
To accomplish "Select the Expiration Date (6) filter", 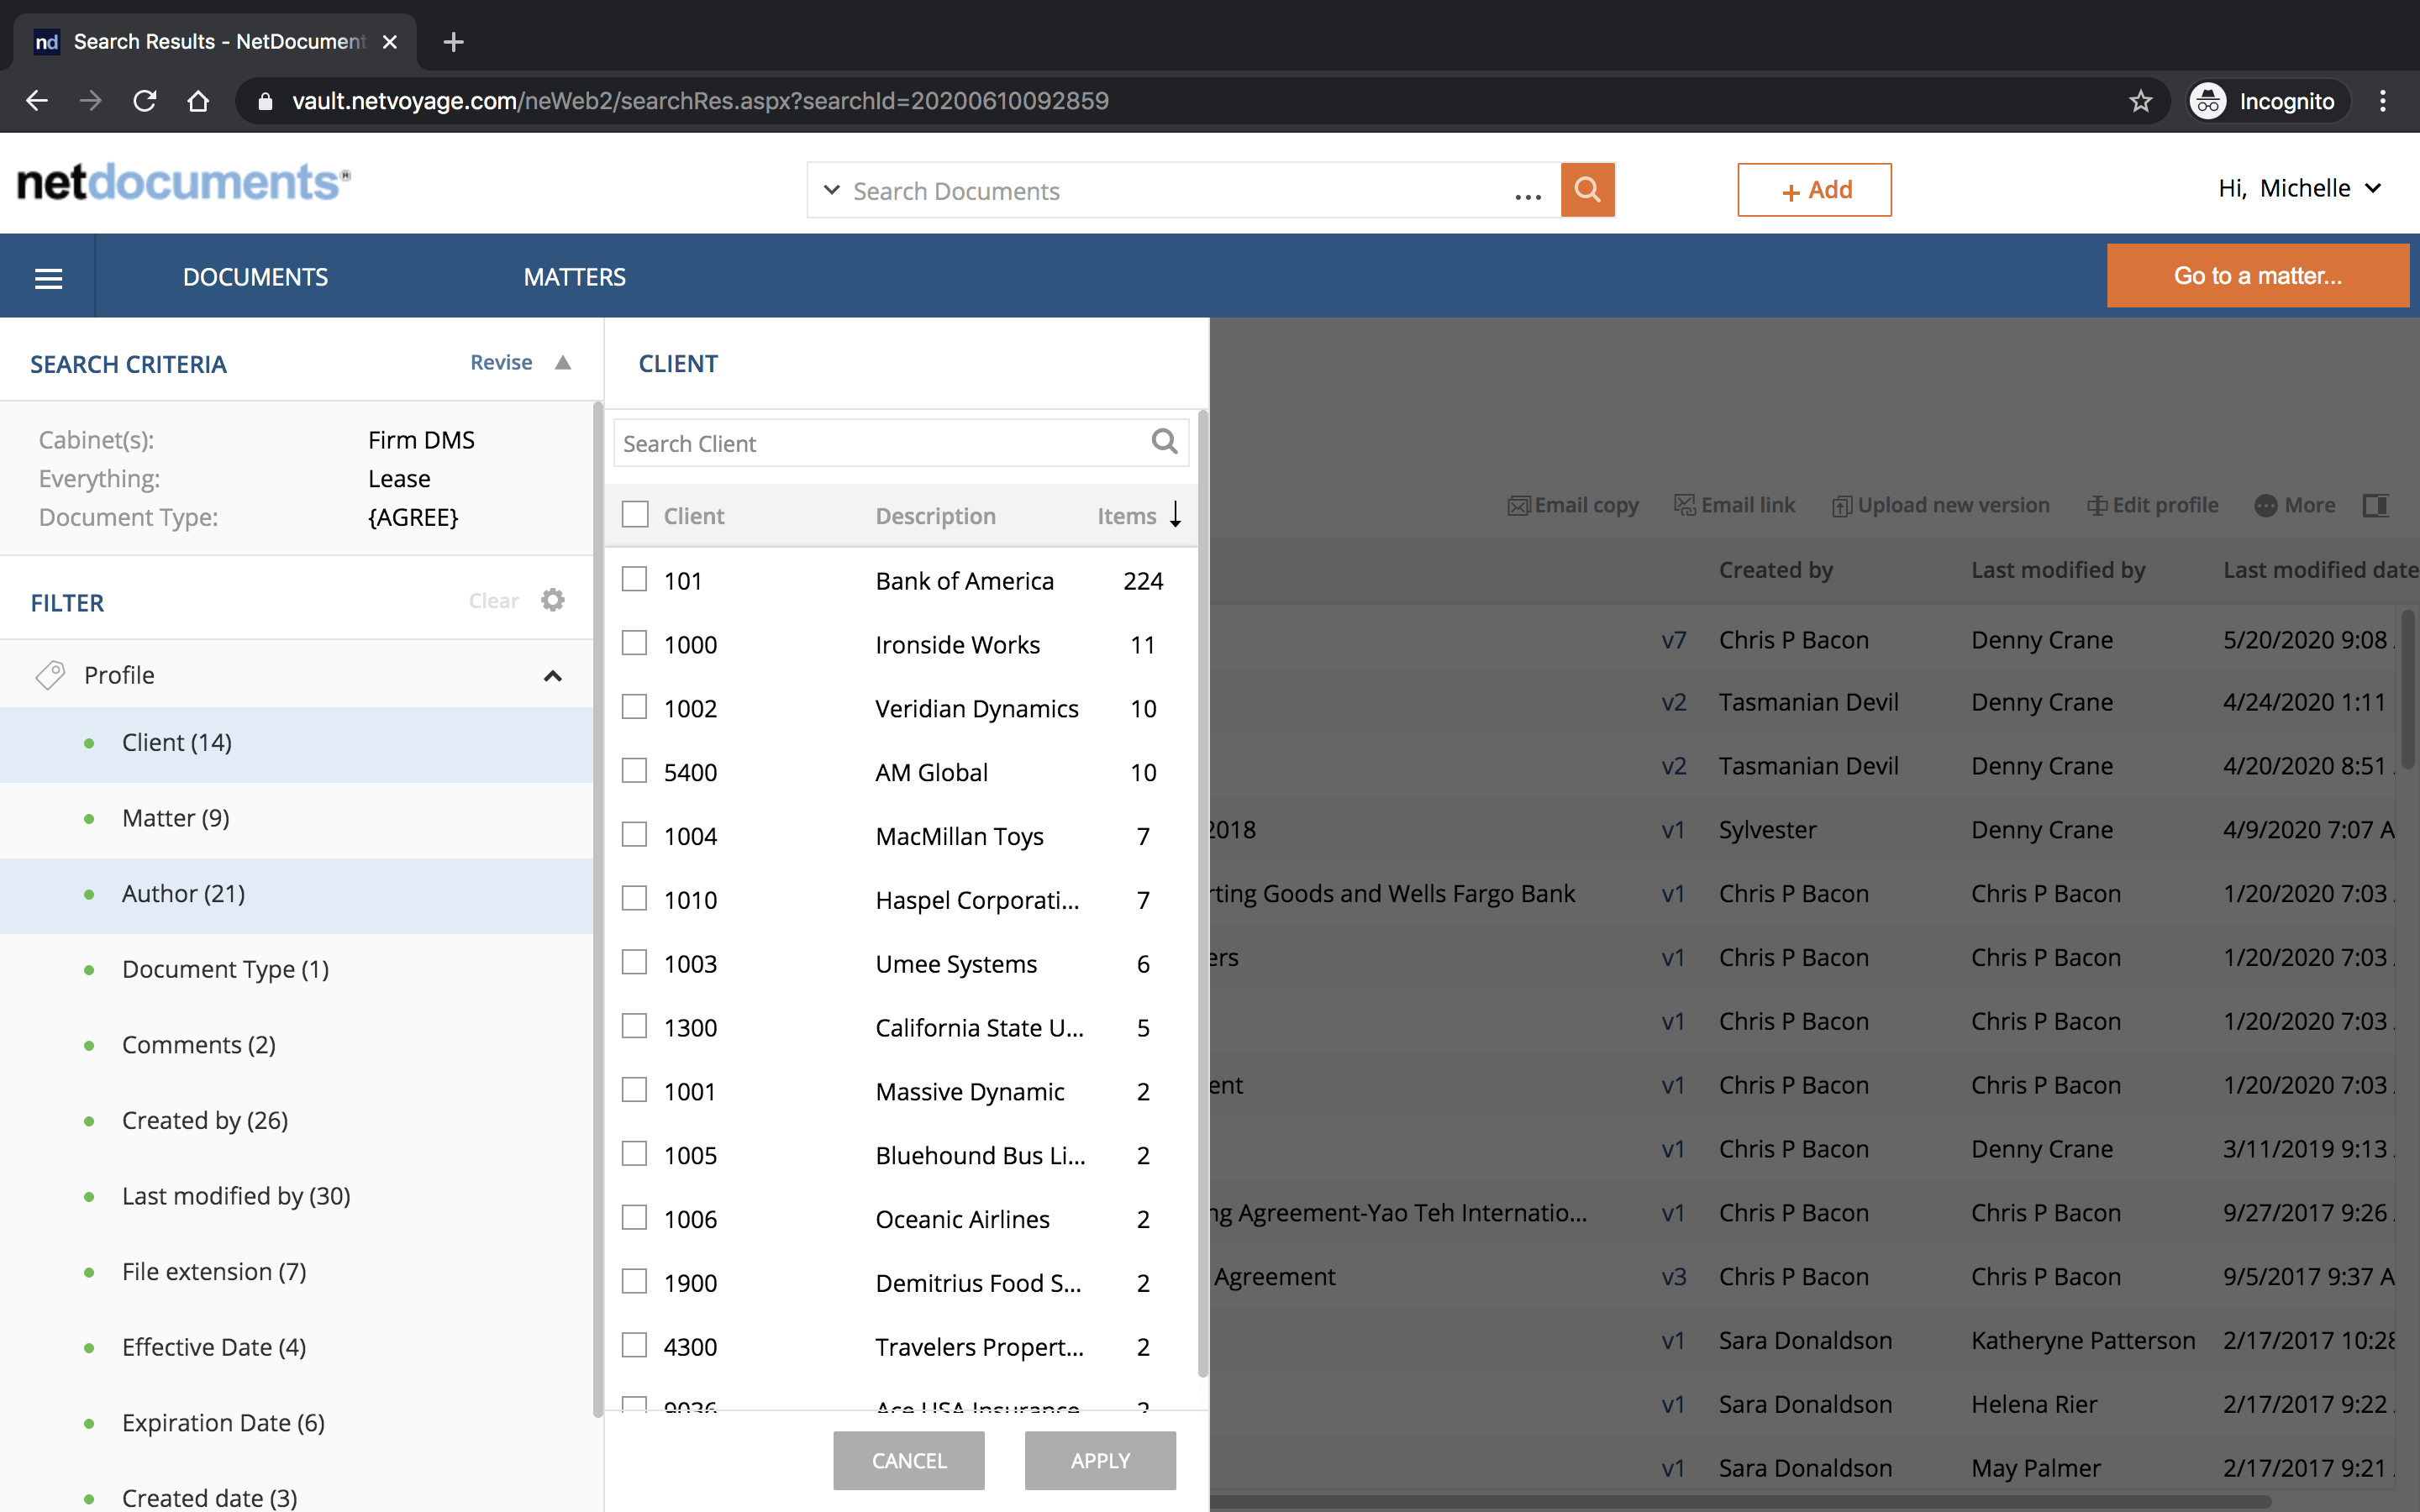I will (x=297, y=1423).
